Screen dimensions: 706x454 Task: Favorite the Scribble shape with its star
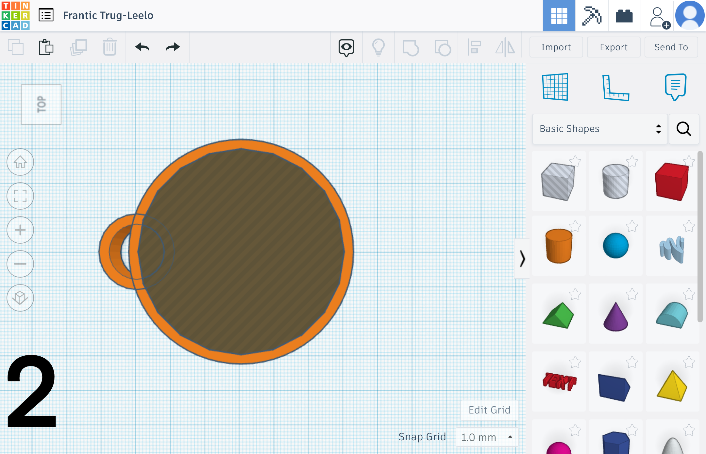689,226
